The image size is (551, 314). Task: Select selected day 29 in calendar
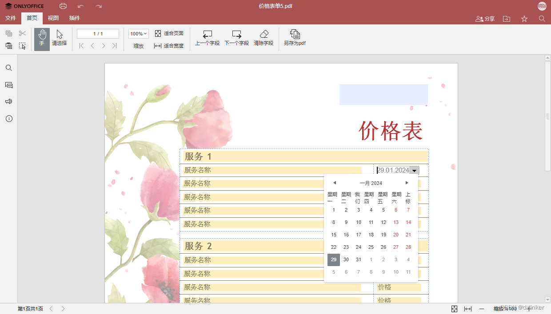pyautogui.click(x=334, y=259)
